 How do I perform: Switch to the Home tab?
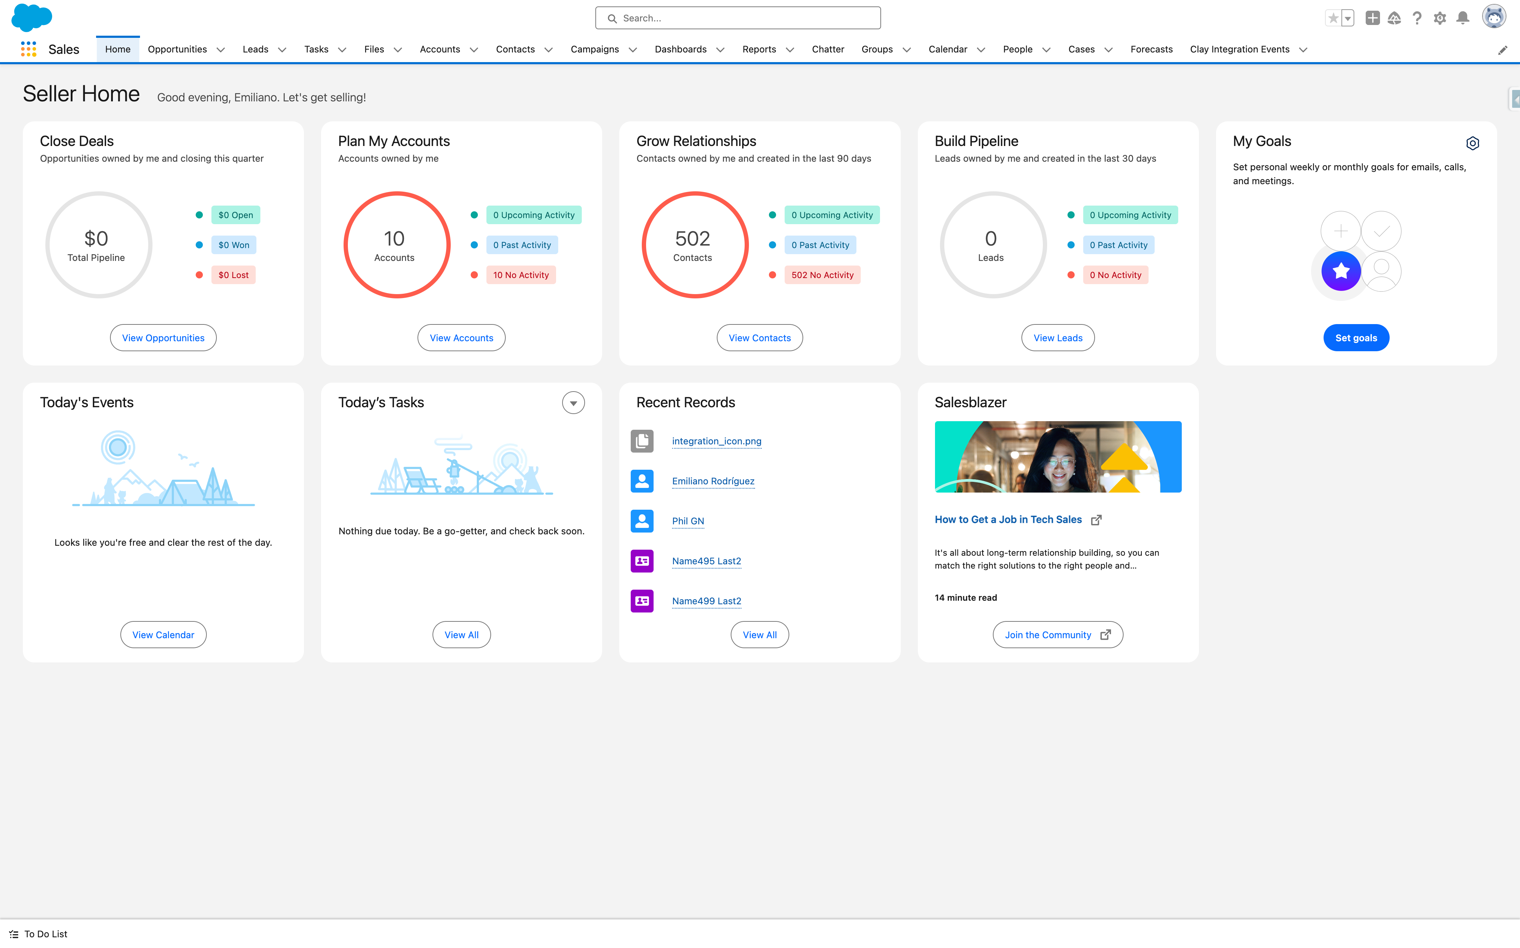tap(118, 50)
